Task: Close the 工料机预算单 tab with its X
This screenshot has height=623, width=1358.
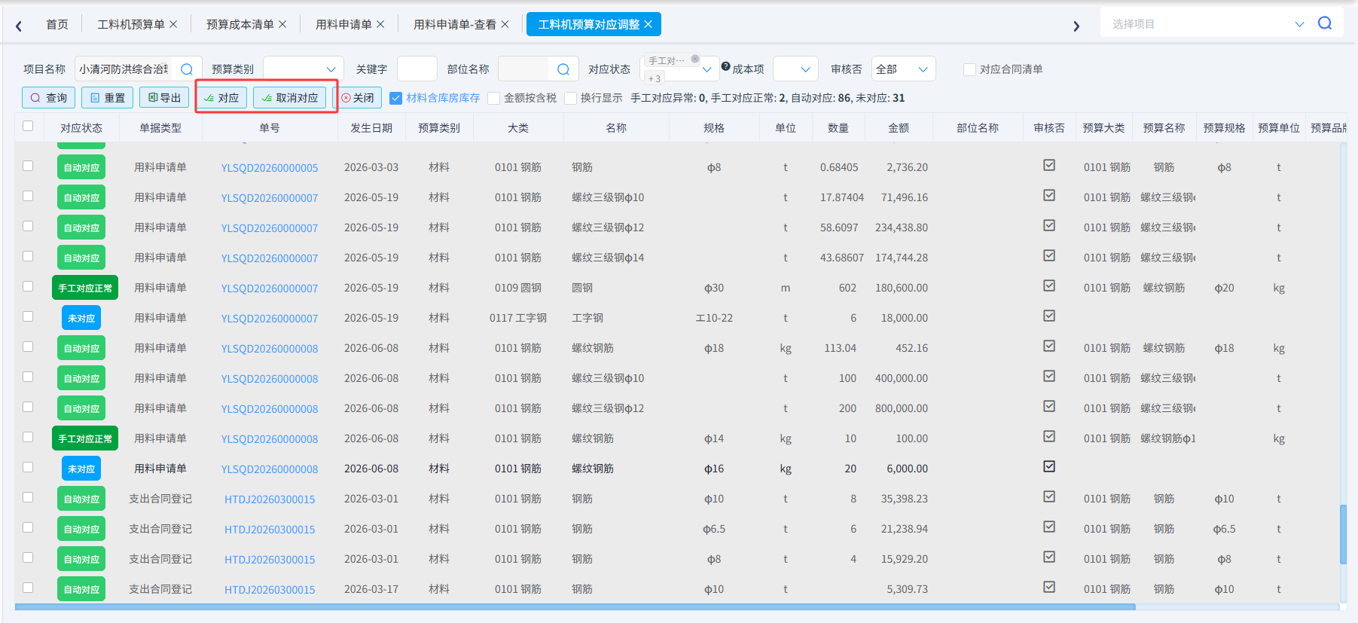Action: click(173, 24)
